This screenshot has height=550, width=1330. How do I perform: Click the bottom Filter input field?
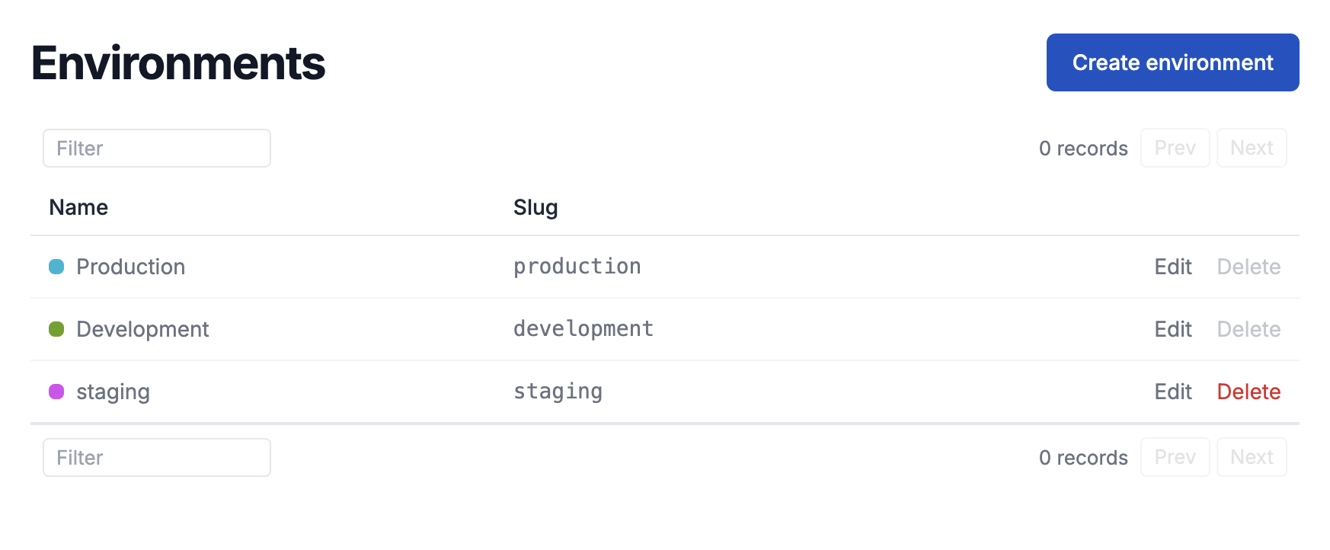tap(156, 457)
